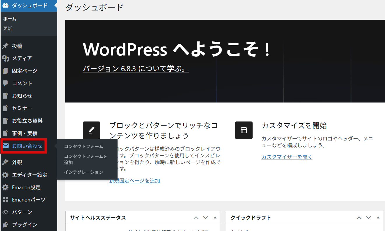Click the envelope icon beside お問い合わせ
385x231 pixels.
6,146
